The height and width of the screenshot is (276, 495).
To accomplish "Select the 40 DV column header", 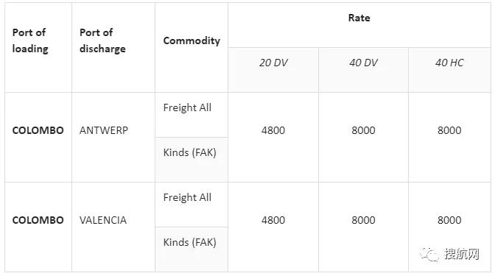I will pos(363,70).
